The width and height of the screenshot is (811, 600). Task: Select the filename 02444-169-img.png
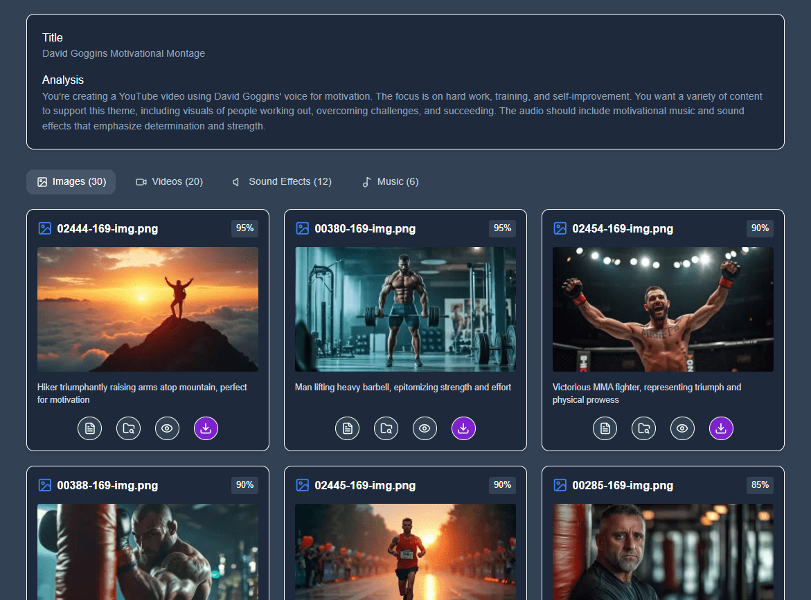(x=107, y=229)
